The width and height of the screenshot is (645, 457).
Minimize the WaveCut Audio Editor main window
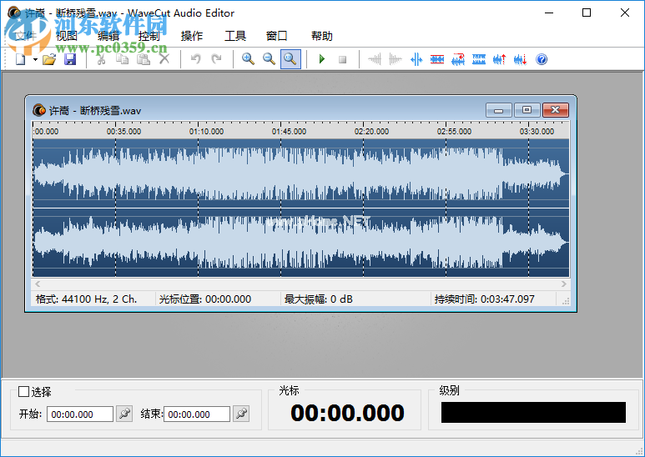549,13
